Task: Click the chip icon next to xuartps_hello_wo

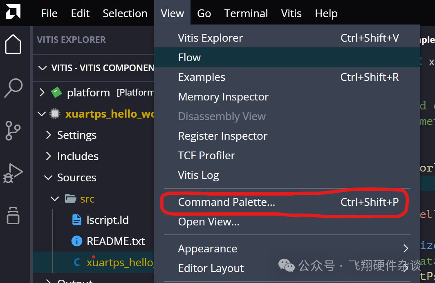Action: tap(55, 114)
